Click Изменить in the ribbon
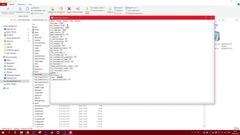This screenshot has width=240, height=135. tap(118, 10)
